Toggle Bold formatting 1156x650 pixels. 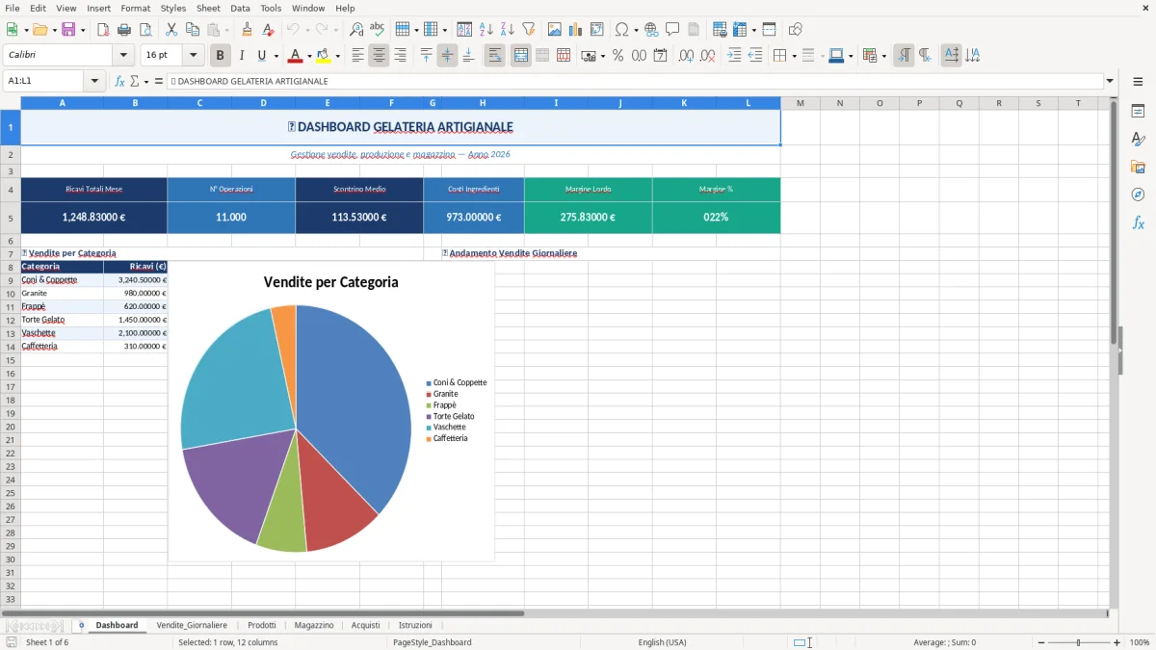pyautogui.click(x=221, y=56)
